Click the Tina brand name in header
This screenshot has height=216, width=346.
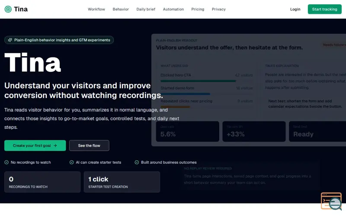click(x=21, y=9)
